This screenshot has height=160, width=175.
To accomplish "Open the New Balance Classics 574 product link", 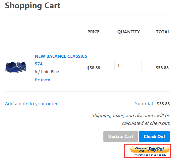I will (x=61, y=56).
